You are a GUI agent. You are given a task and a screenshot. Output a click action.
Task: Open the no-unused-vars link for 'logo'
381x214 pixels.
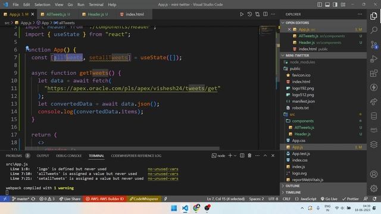163,169
